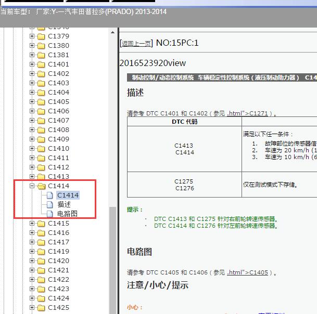Expand the C1415 tree node

(32, 223)
